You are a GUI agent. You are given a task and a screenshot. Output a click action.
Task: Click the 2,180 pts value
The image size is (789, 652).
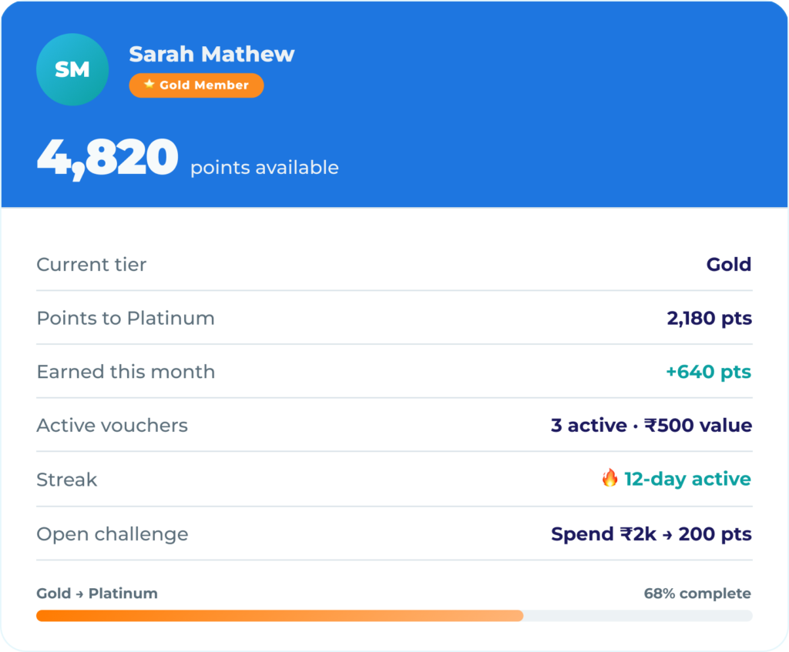[x=709, y=318]
